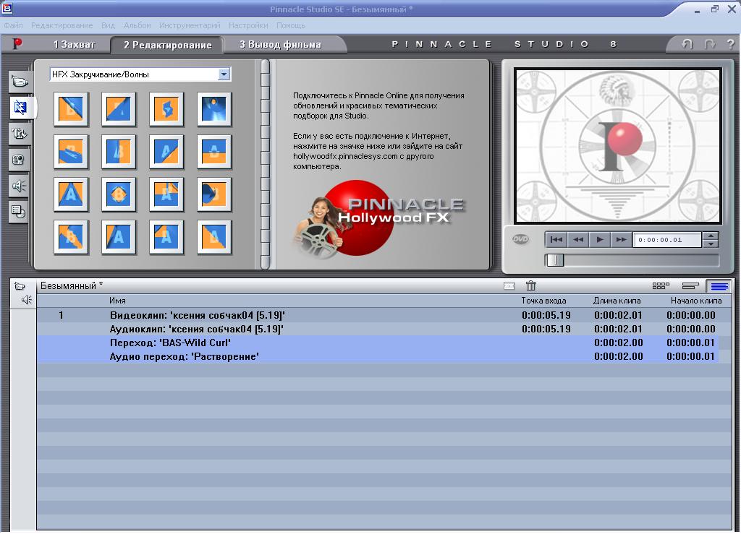Go to start of movie button
The width and height of the screenshot is (741, 534).
556,240
